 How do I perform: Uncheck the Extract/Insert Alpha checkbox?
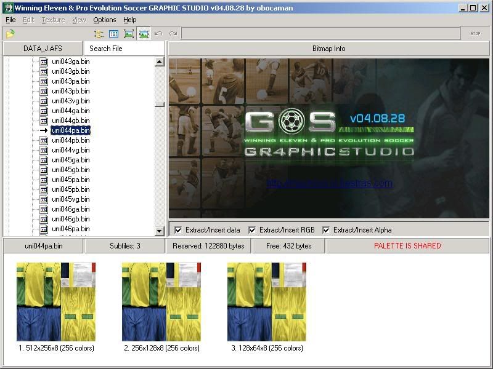pyautogui.click(x=326, y=230)
